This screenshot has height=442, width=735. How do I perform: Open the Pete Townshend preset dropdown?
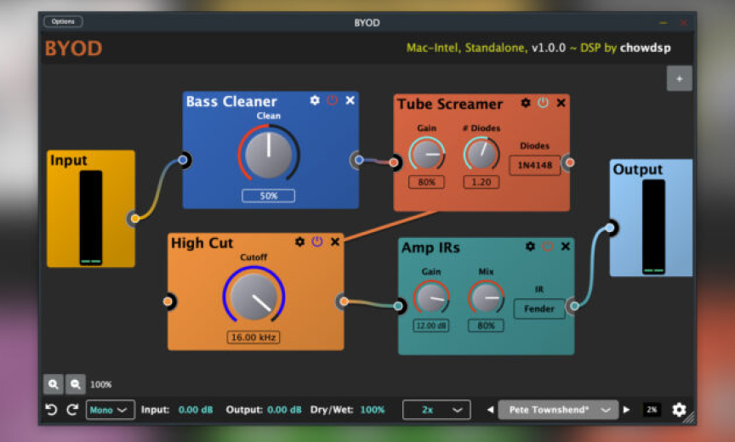point(557,410)
